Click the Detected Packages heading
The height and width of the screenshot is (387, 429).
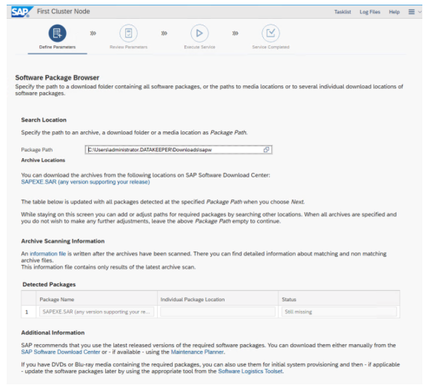tap(49, 284)
